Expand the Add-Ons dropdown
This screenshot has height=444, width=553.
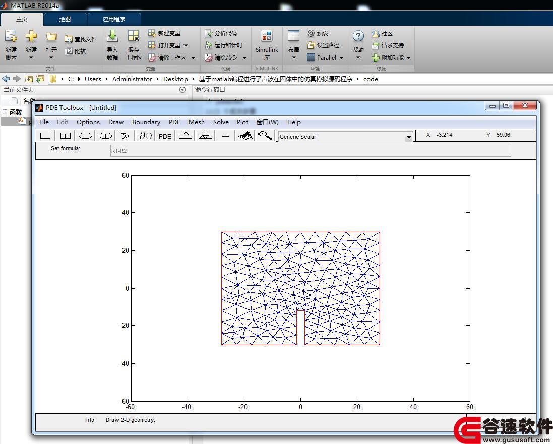pyautogui.click(x=409, y=58)
